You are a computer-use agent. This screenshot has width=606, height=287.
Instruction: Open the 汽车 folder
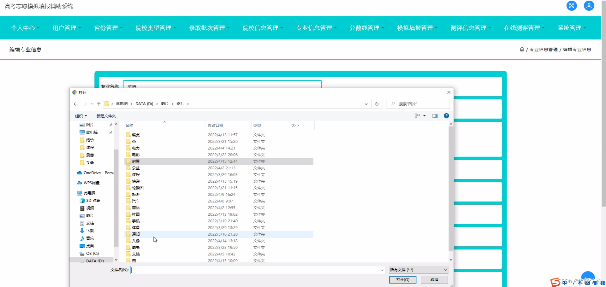point(219,201)
